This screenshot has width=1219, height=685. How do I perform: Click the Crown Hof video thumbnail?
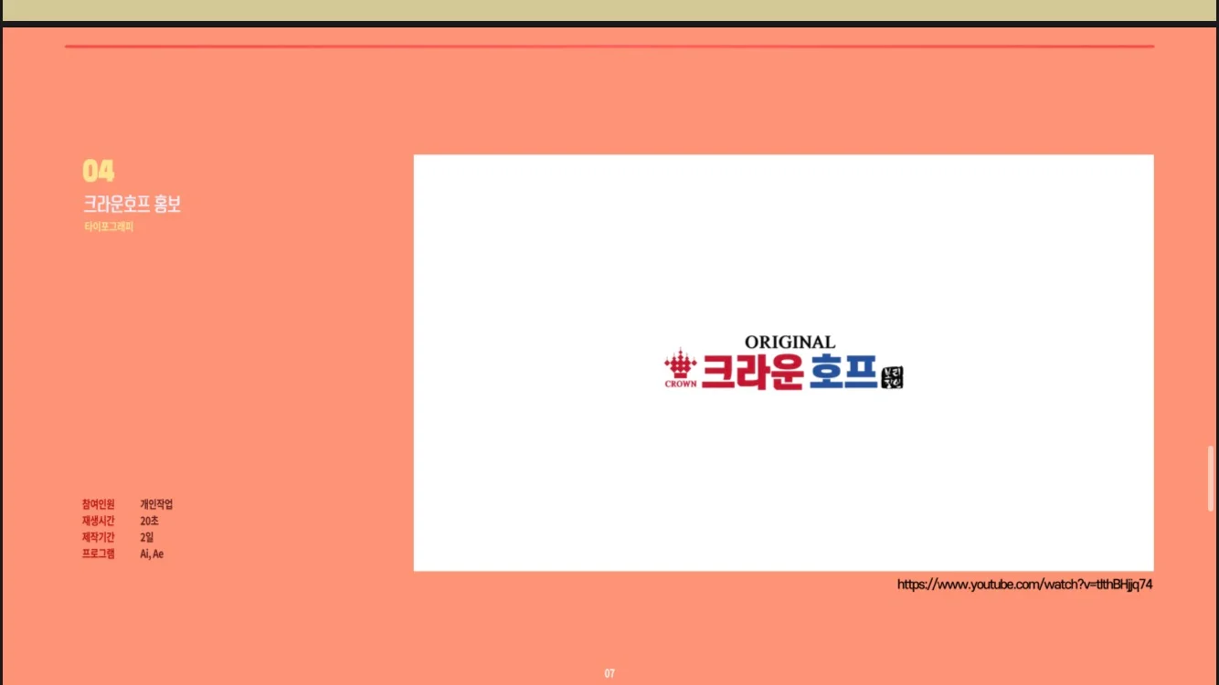click(783, 363)
